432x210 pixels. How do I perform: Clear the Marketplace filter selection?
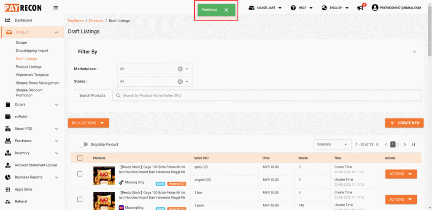click(180, 69)
